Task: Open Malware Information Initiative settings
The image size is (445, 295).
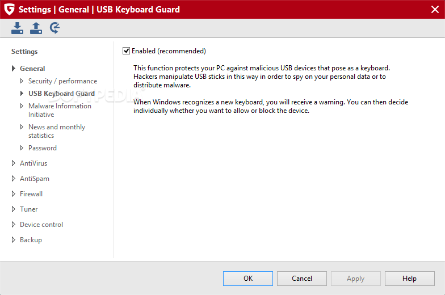Action: (x=60, y=110)
